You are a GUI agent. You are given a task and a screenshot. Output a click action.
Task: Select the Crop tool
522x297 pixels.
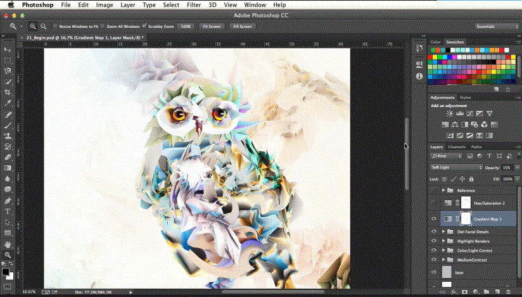(8, 92)
